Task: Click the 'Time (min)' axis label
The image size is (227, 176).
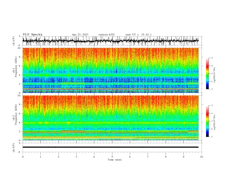Action: click(115, 160)
